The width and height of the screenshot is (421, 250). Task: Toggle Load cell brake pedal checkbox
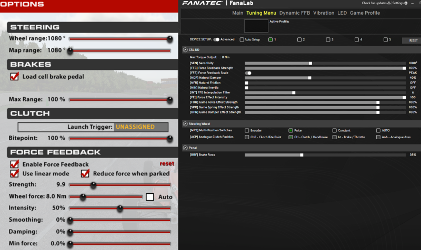[x=15, y=76]
